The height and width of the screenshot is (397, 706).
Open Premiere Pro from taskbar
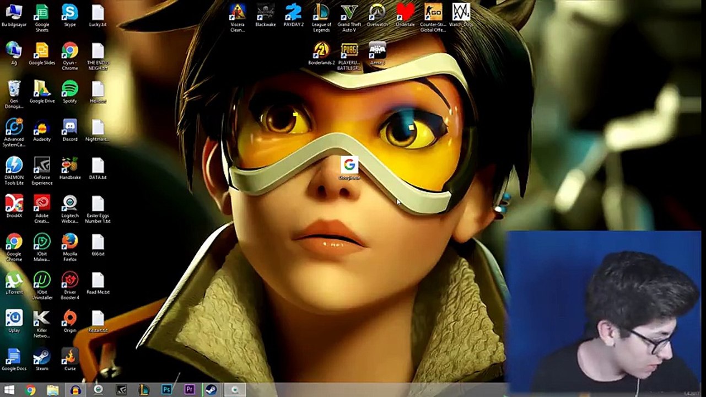click(x=189, y=390)
